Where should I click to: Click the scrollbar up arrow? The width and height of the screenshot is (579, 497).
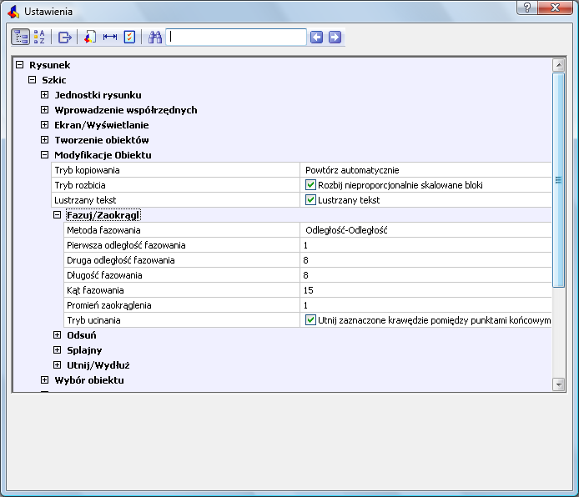pos(558,65)
